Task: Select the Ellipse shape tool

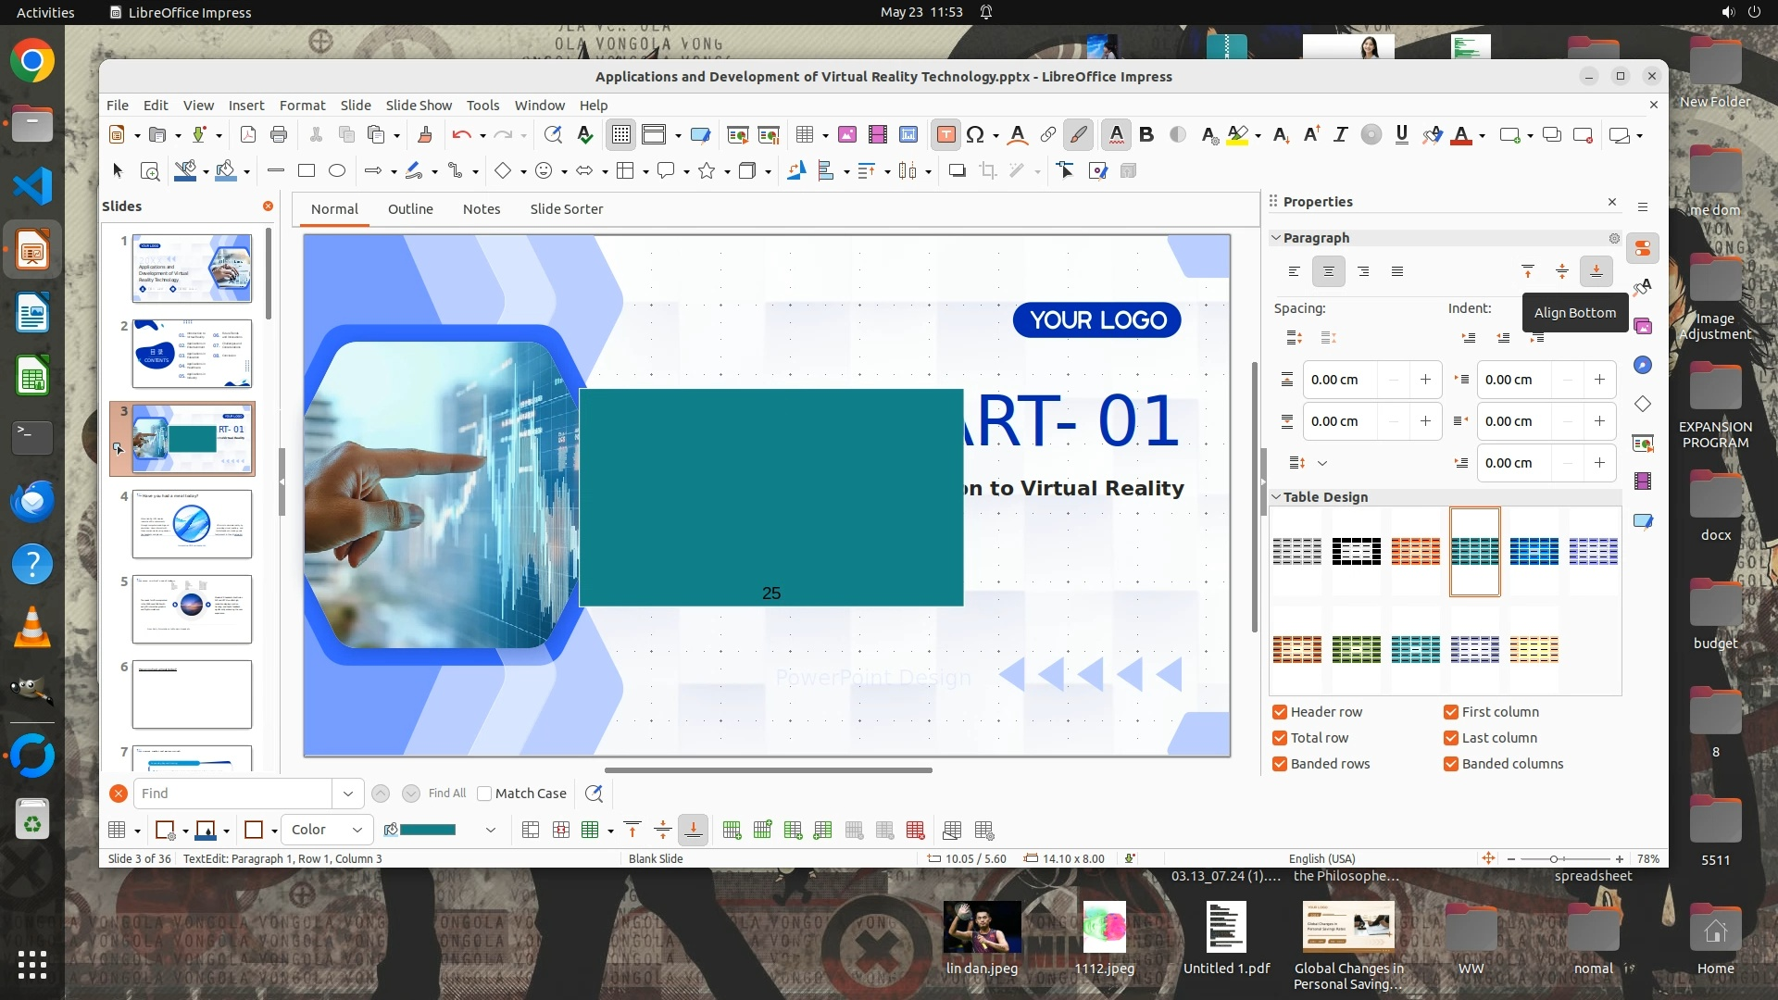Action: pos(337,170)
